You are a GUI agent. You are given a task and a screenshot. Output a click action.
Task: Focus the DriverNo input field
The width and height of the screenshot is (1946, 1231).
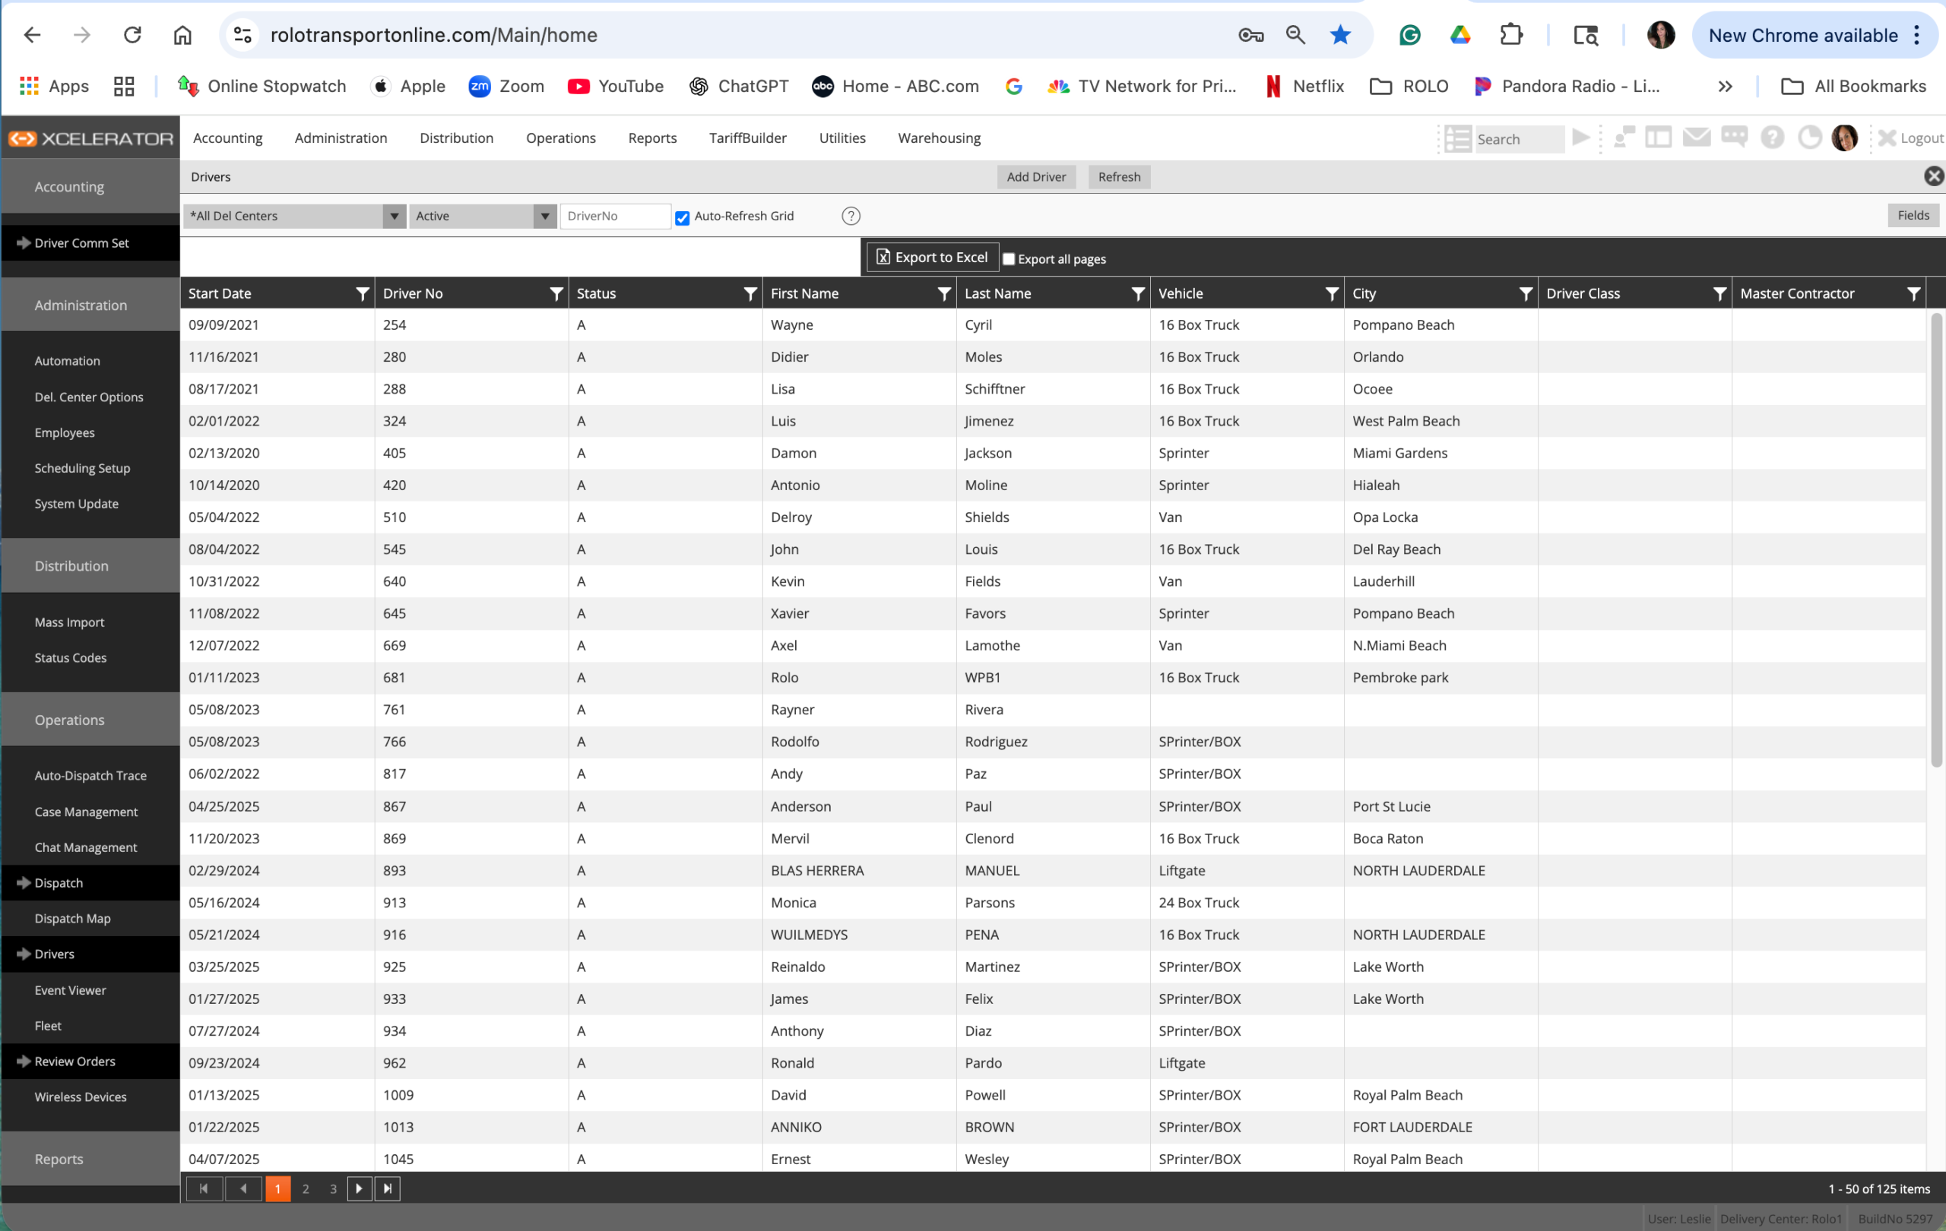[615, 216]
